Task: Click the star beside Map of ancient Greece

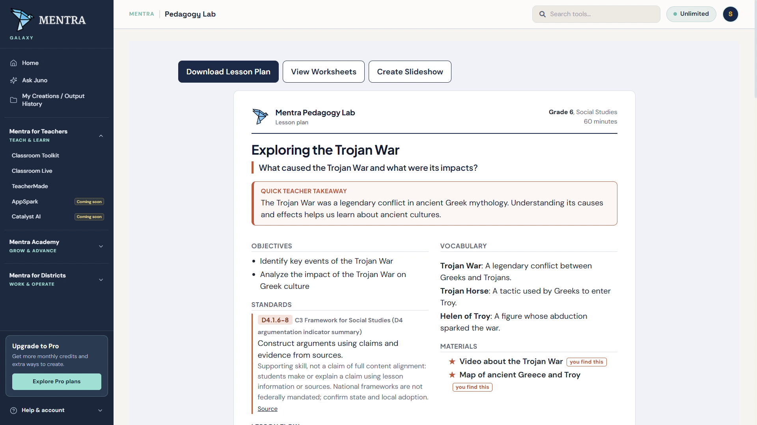Action: (452, 375)
